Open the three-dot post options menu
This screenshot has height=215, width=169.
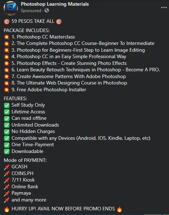(164, 7)
